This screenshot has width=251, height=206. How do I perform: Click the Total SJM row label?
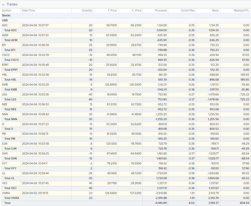tap(10, 149)
